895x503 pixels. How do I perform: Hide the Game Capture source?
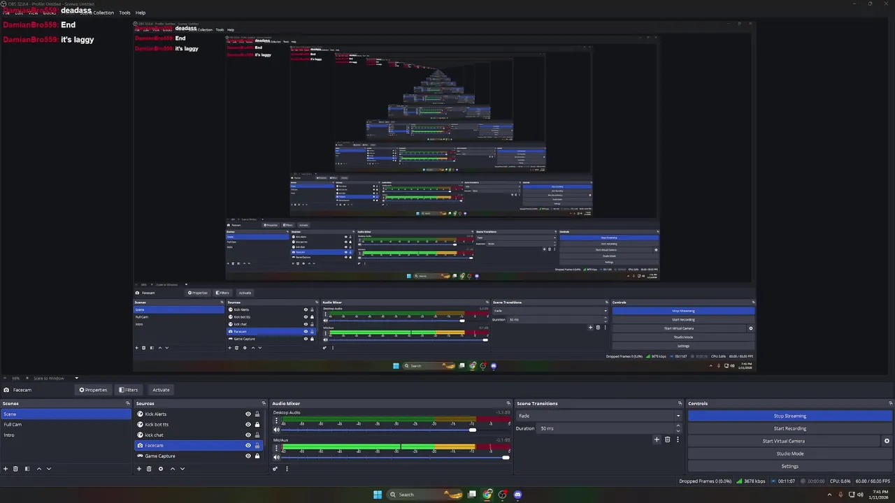point(248,456)
